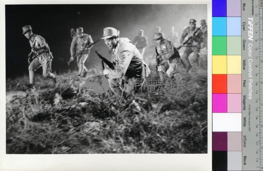
Task: Select the grayish-pink tint patch beside 3/Color
Action: (x=234, y=141)
